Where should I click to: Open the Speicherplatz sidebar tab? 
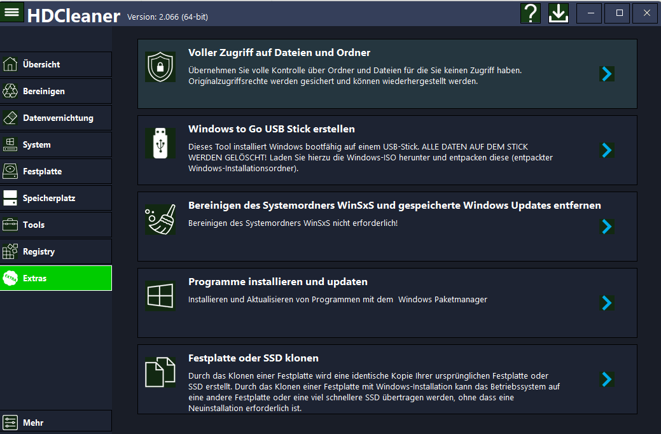[x=56, y=198]
